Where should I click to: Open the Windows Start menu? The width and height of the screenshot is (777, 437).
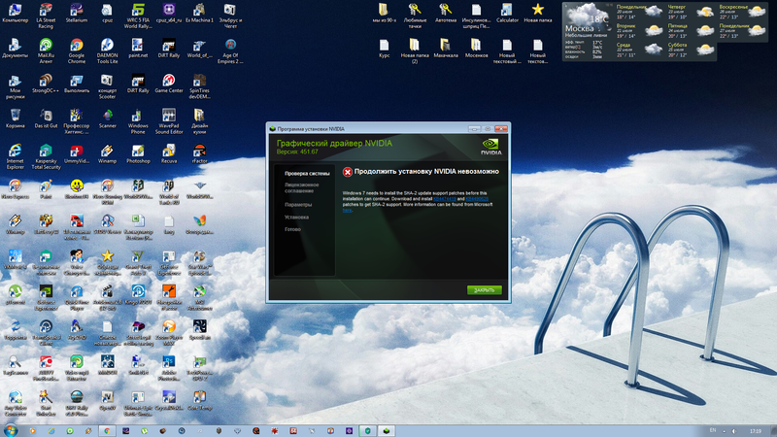pyautogui.click(x=11, y=430)
